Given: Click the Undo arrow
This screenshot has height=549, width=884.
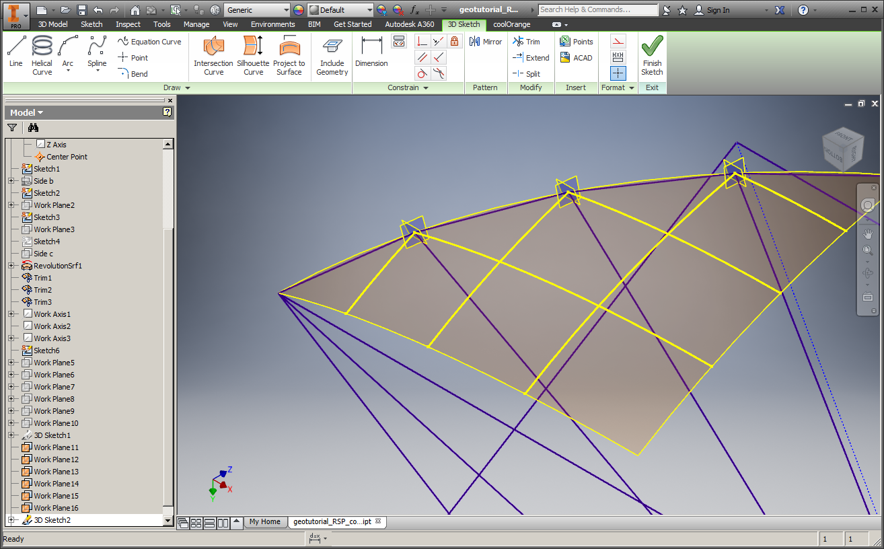Looking at the screenshot, I should (98, 10).
